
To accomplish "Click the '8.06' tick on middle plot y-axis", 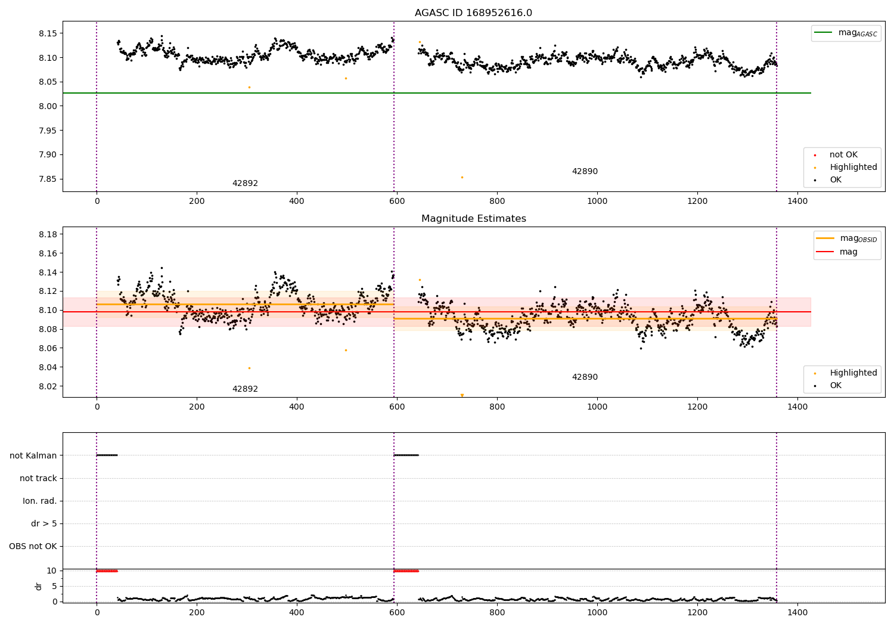I will click(x=48, y=348).
